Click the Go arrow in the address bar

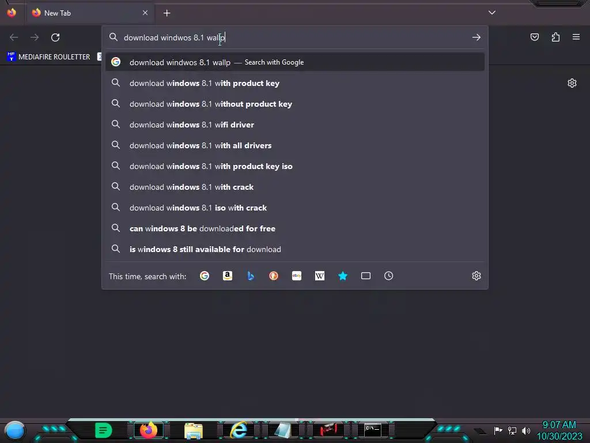click(x=476, y=37)
